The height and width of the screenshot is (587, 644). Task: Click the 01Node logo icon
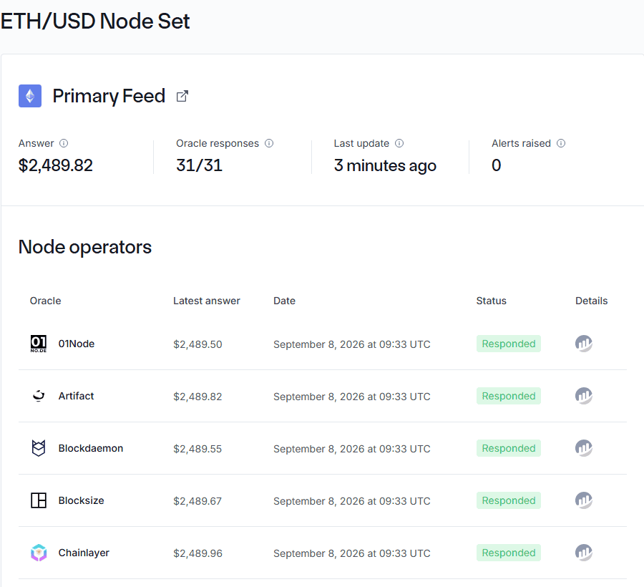pyautogui.click(x=39, y=344)
